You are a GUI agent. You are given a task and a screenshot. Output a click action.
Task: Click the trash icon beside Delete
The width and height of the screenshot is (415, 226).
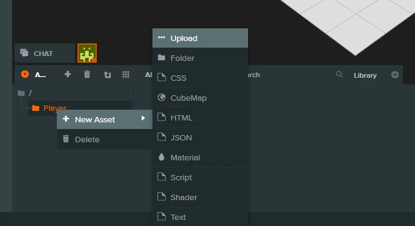pyautogui.click(x=66, y=139)
